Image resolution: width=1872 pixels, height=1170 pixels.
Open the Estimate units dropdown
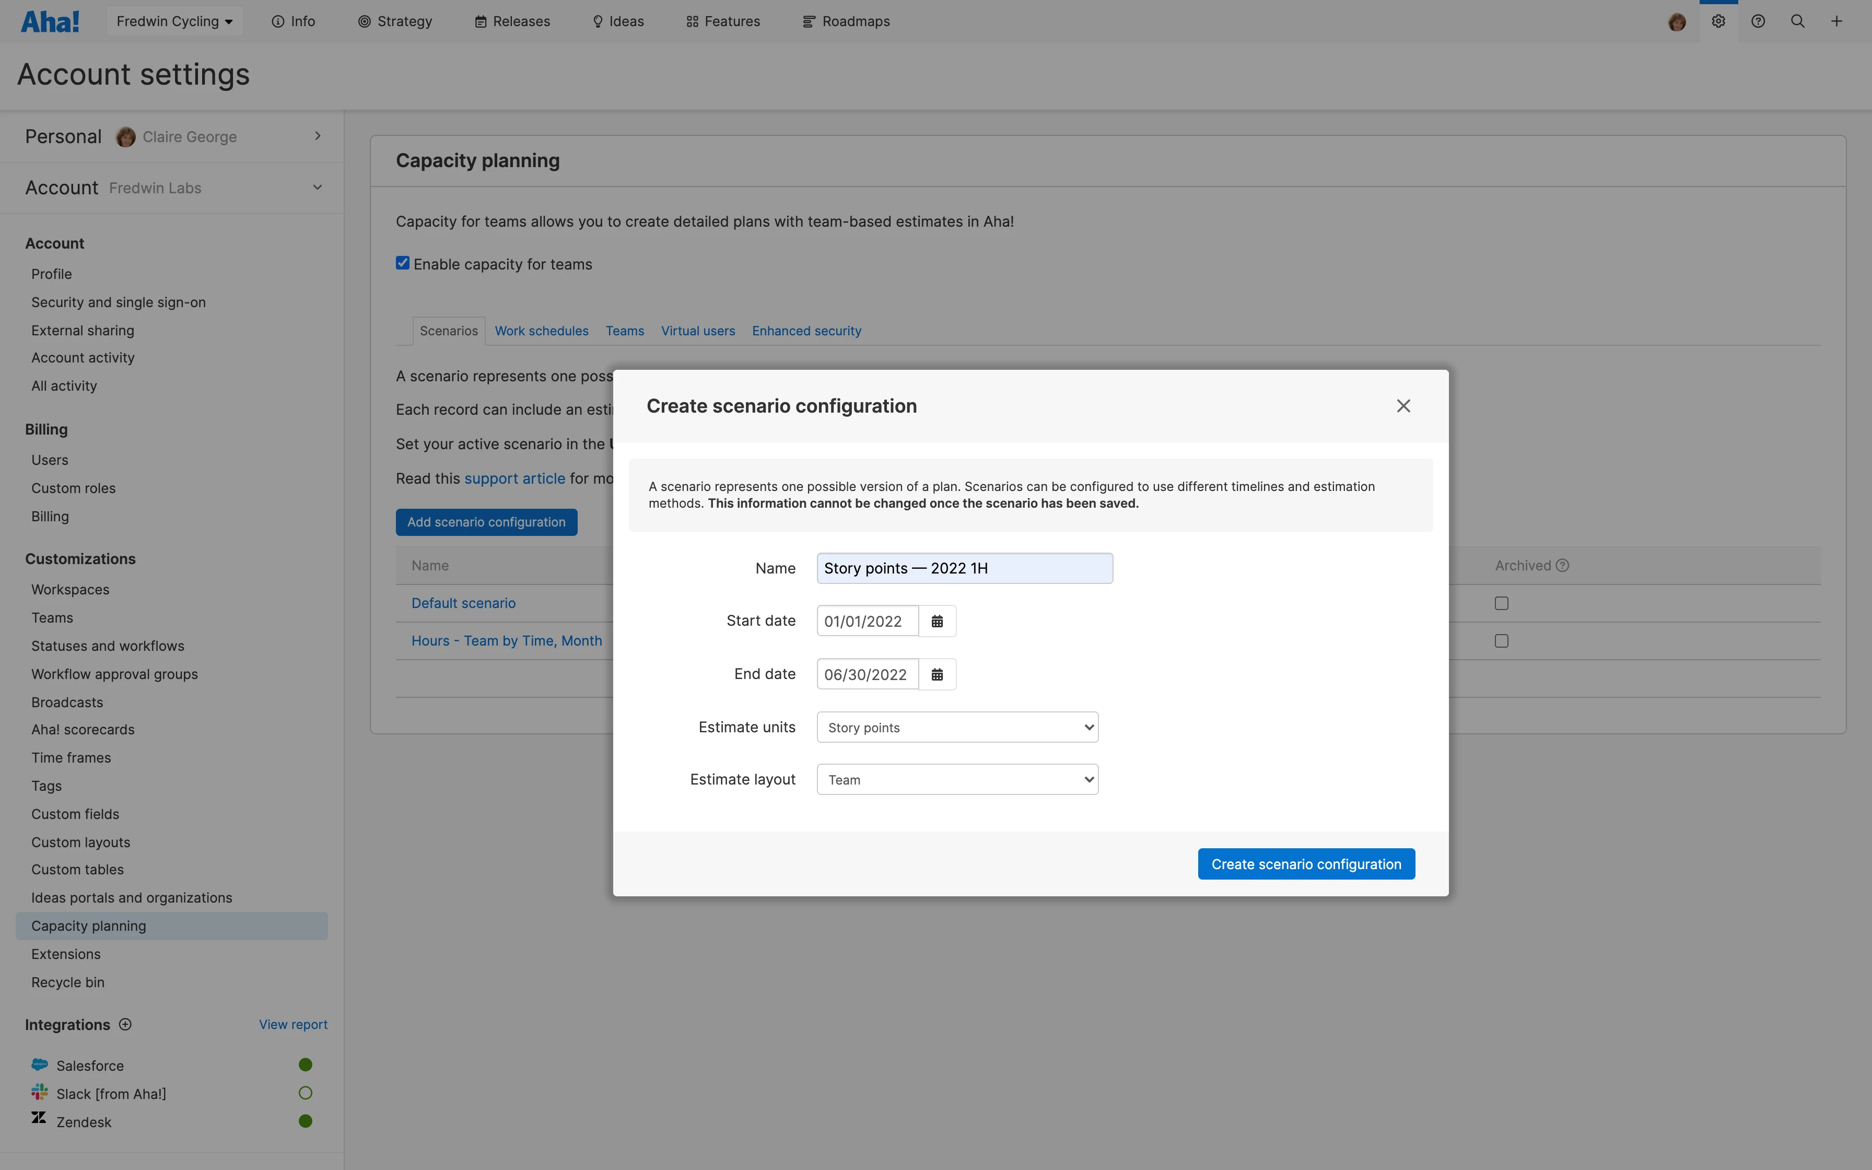[x=957, y=728]
